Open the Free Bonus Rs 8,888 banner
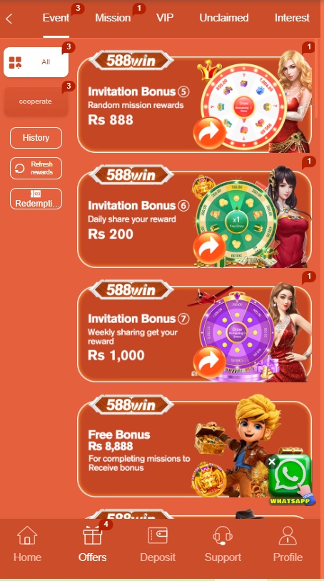 tap(194, 448)
